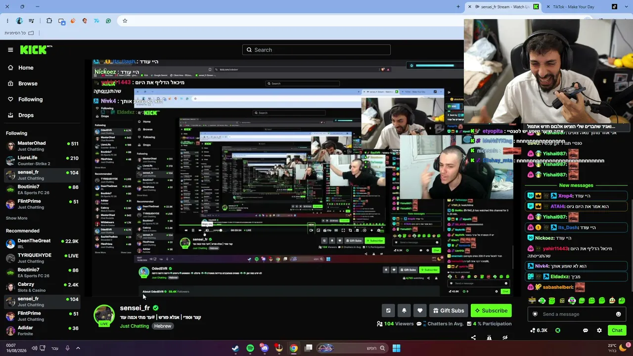Follow sensei_fr with the heart button

click(x=420, y=311)
